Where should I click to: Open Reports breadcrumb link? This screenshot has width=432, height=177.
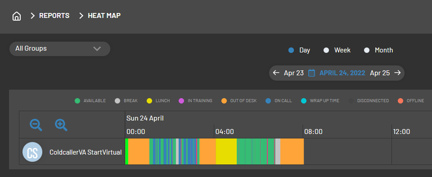click(x=54, y=16)
